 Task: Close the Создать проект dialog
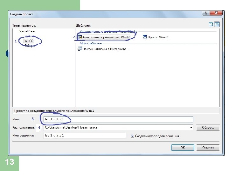click(x=216, y=13)
